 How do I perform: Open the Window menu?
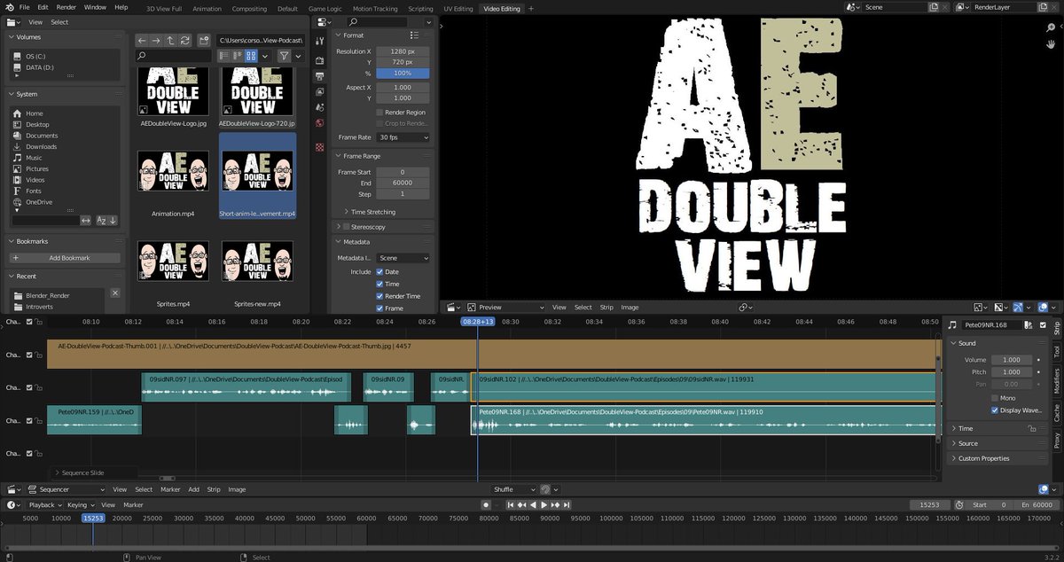click(x=95, y=7)
